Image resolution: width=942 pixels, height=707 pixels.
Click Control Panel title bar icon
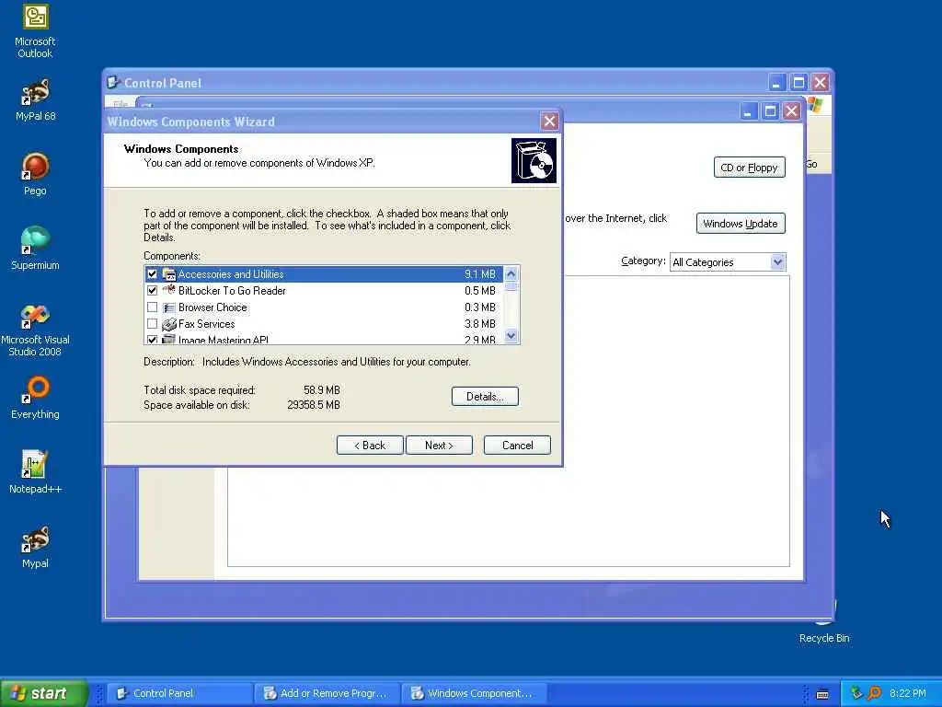[112, 82]
